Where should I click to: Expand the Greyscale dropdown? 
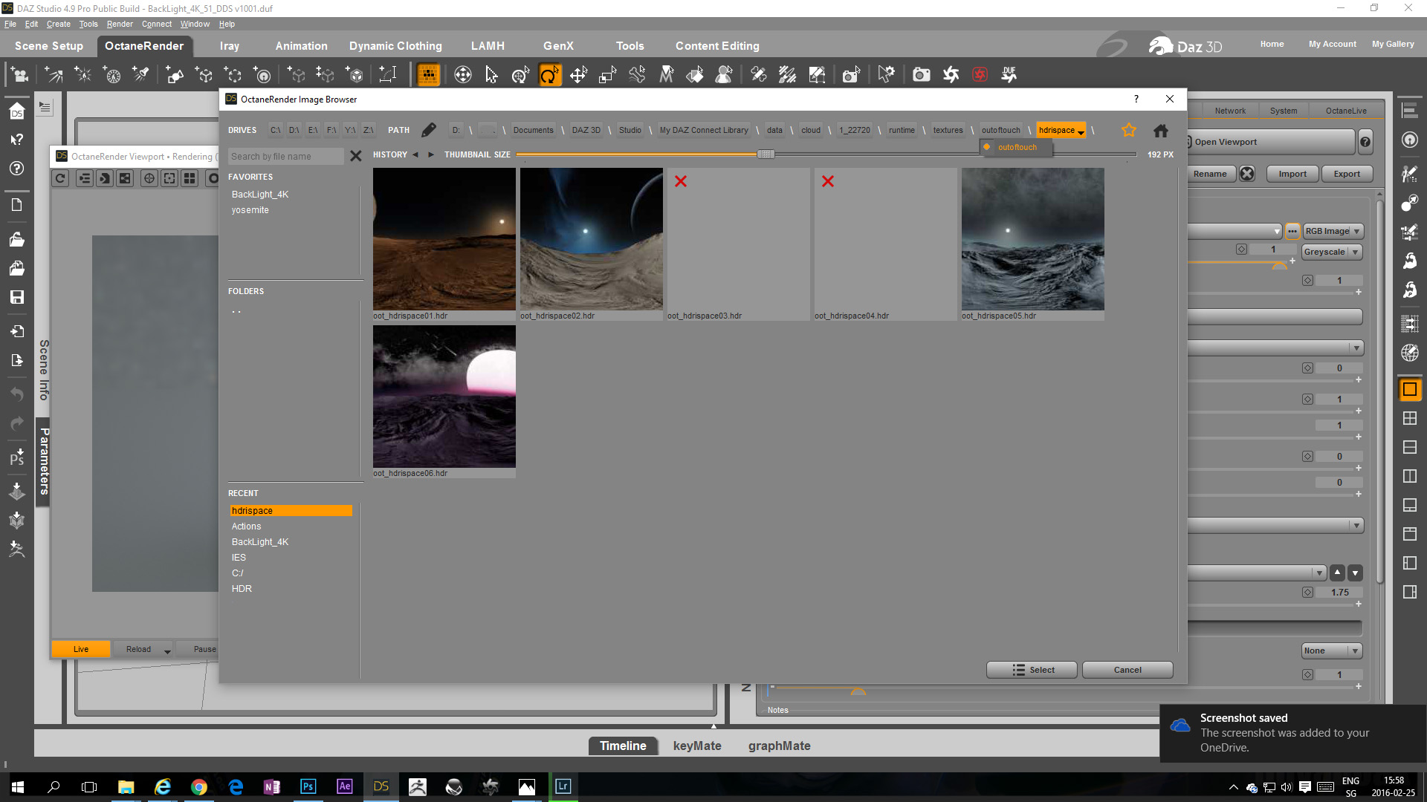click(1331, 252)
